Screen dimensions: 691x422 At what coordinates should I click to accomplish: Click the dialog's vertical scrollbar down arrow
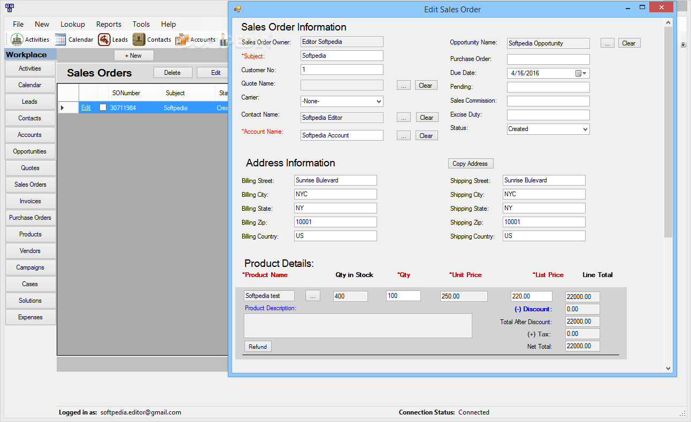click(668, 368)
